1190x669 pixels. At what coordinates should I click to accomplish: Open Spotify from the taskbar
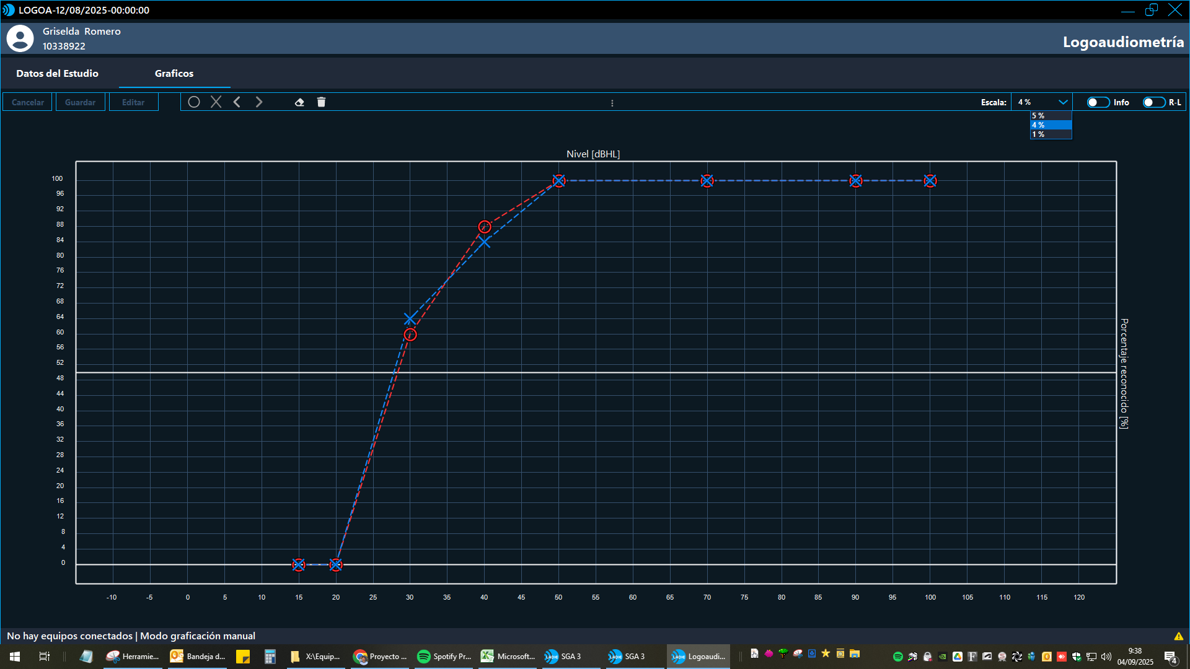444,656
